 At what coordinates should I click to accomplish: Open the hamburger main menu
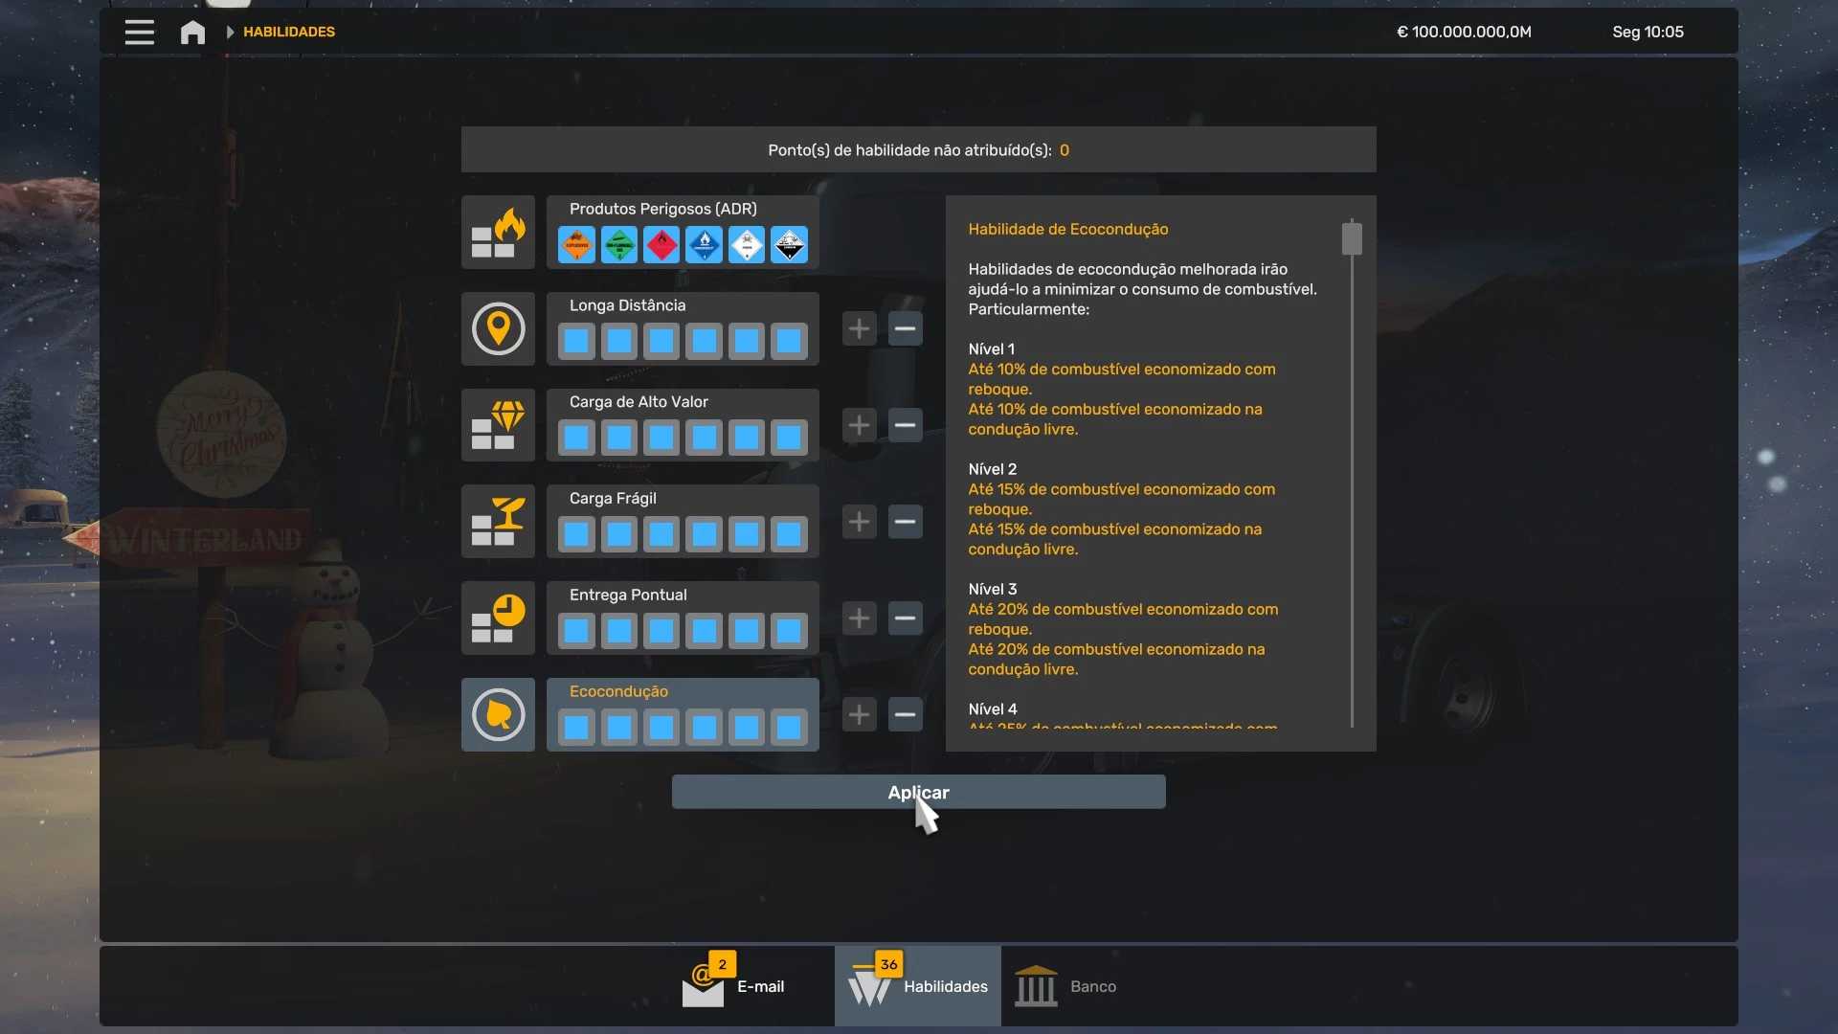point(139,32)
